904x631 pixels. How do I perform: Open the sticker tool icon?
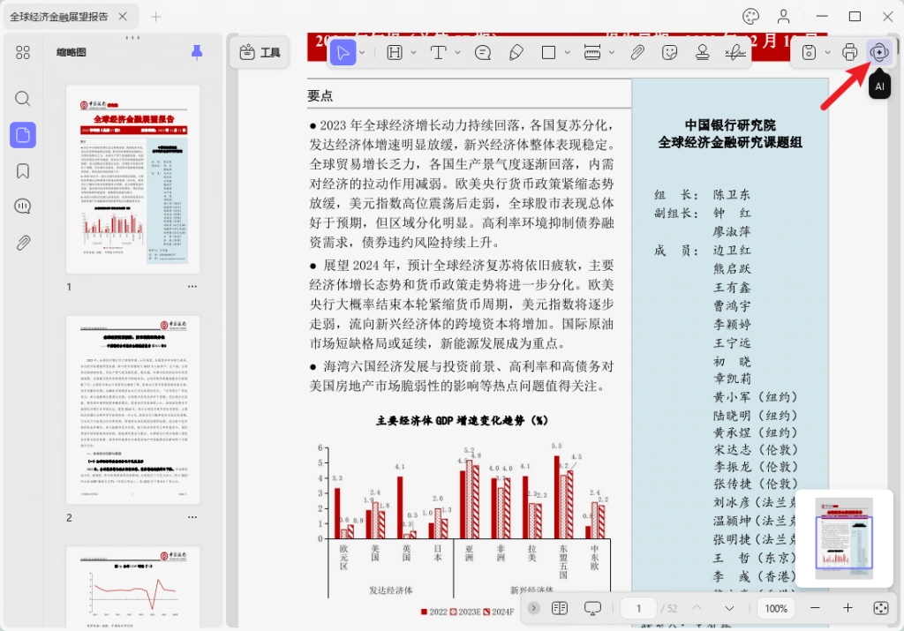669,52
